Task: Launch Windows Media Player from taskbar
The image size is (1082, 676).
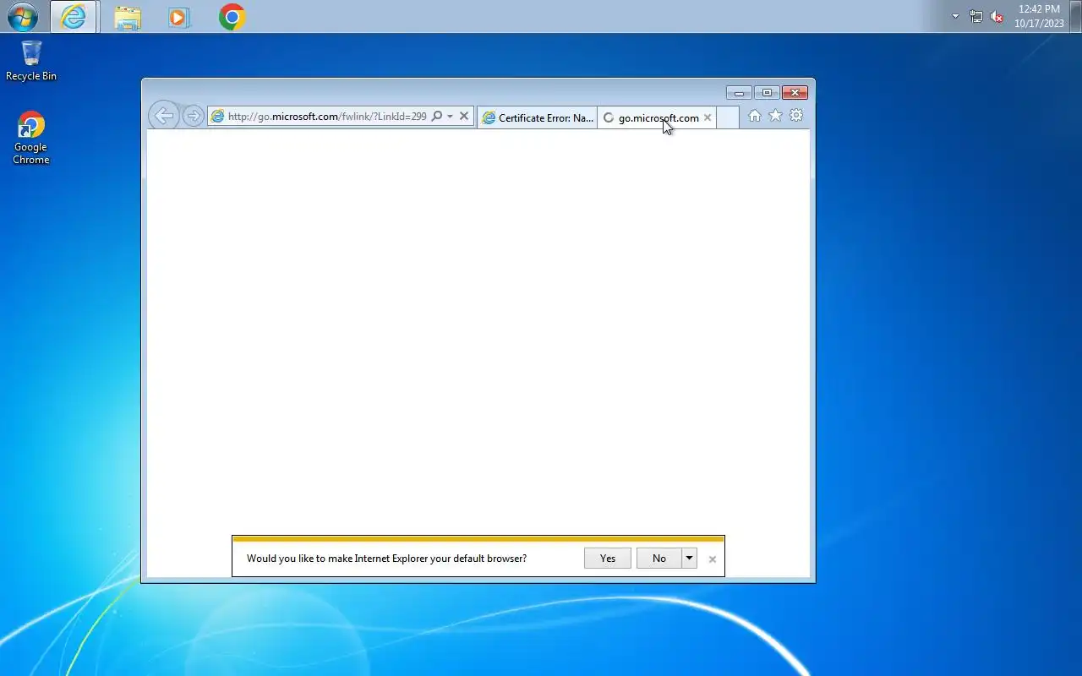Action: click(x=179, y=17)
